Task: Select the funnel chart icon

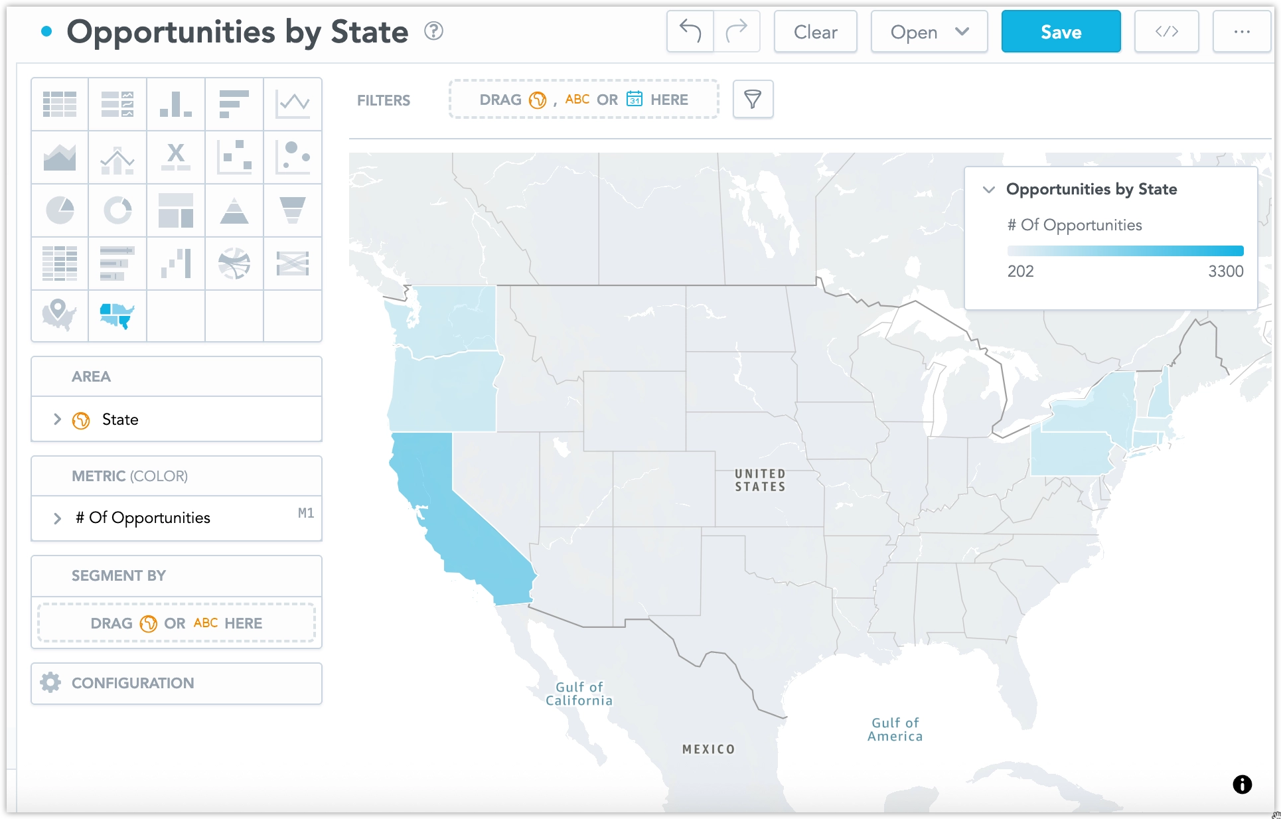Action: pos(293,210)
